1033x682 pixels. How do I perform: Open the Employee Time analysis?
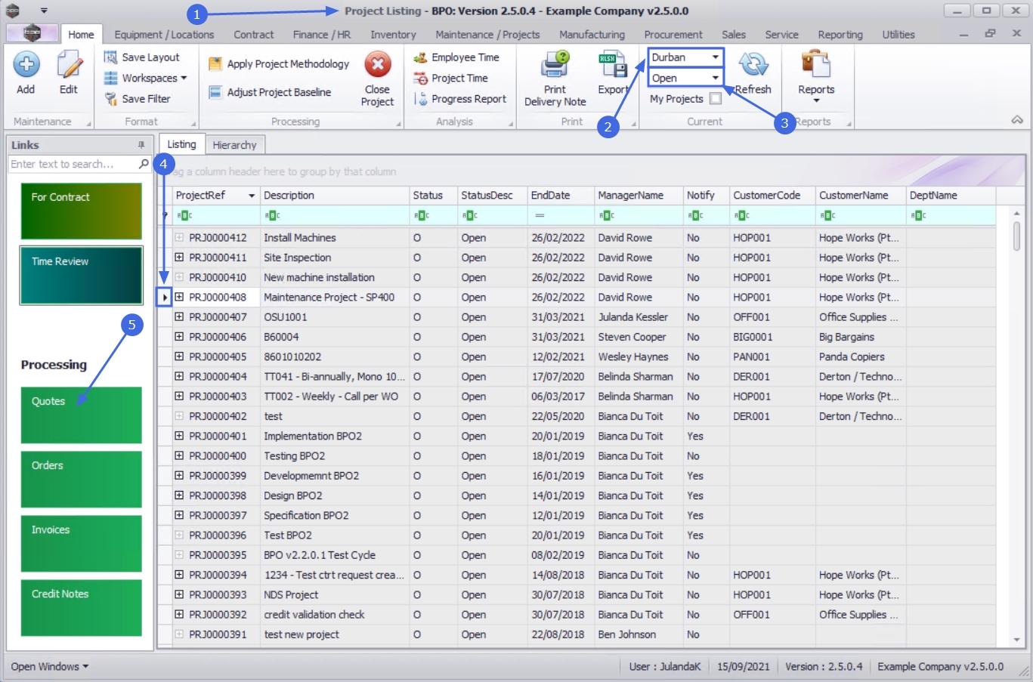464,57
